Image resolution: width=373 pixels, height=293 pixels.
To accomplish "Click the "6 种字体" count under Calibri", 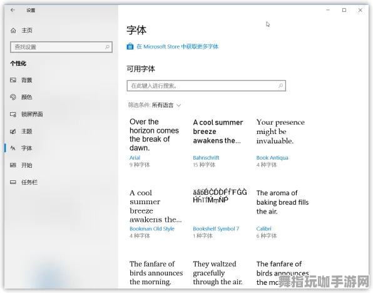I will [267, 236].
